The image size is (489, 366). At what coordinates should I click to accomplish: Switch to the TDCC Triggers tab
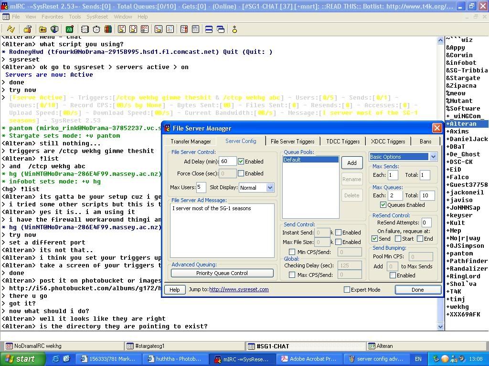point(343,142)
